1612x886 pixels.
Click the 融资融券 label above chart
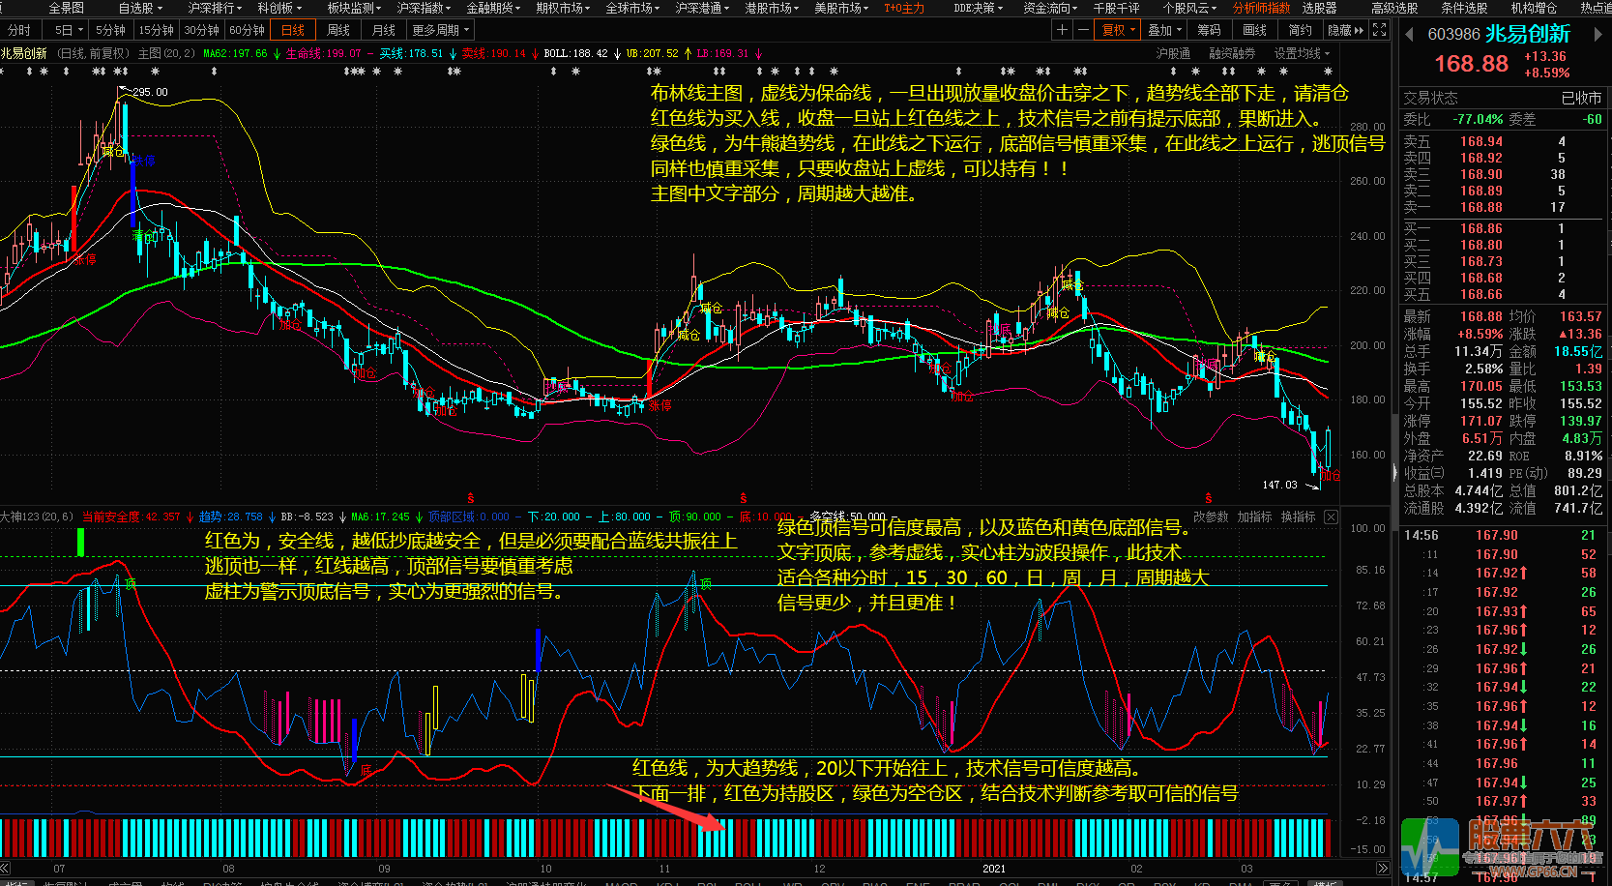tap(1232, 53)
